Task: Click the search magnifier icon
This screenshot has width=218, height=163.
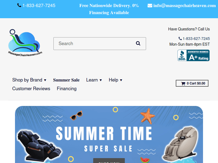Action: point(138,43)
